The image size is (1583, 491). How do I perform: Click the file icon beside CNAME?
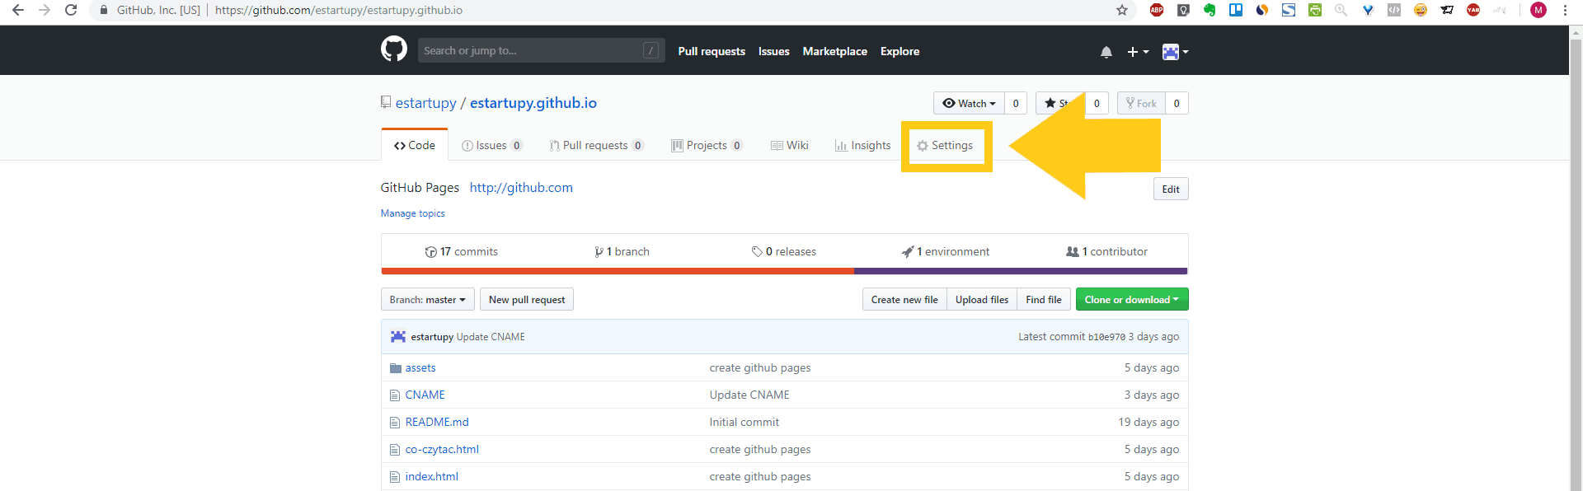click(x=395, y=395)
